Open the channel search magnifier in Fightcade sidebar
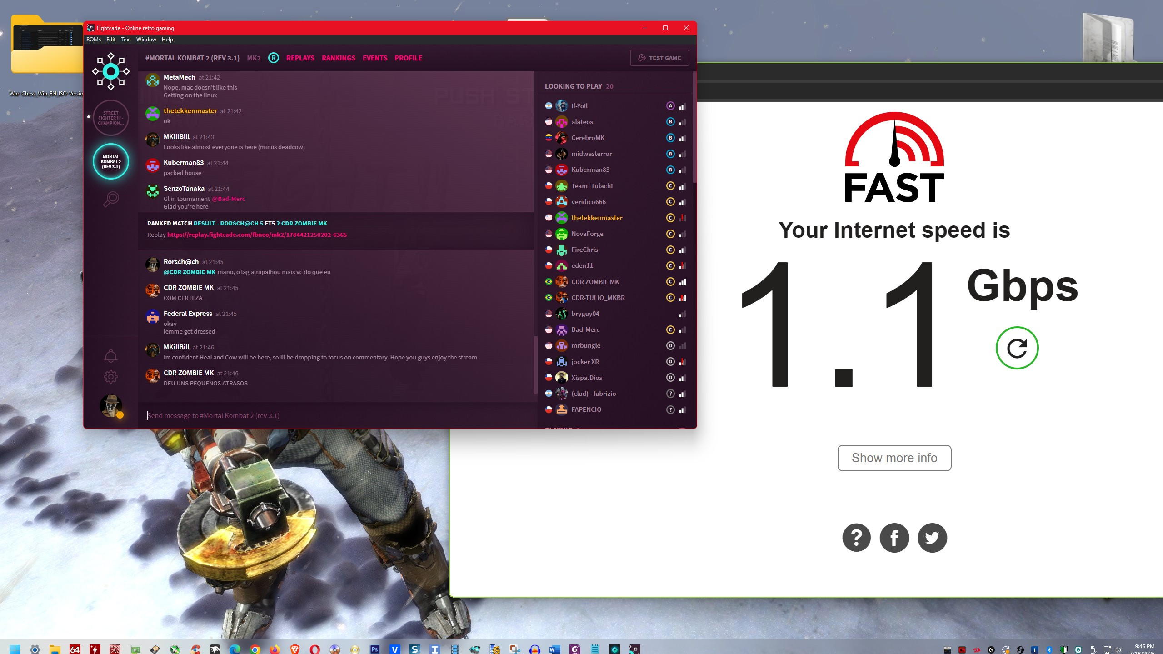The width and height of the screenshot is (1163, 654). coord(111,199)
